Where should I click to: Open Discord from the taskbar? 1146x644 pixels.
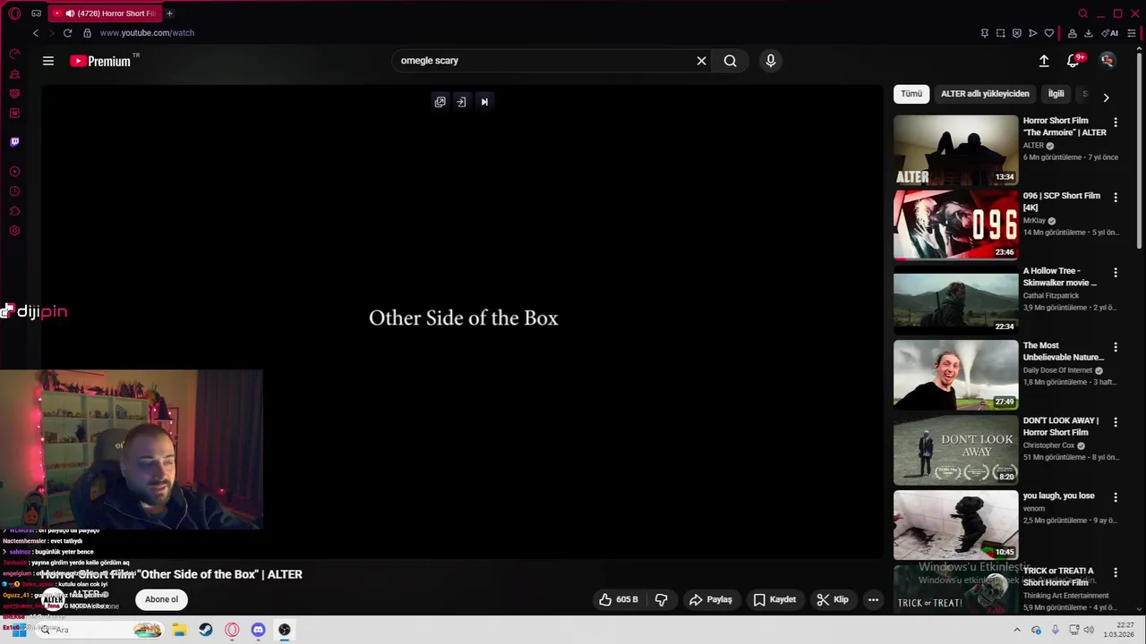point(258,630)
